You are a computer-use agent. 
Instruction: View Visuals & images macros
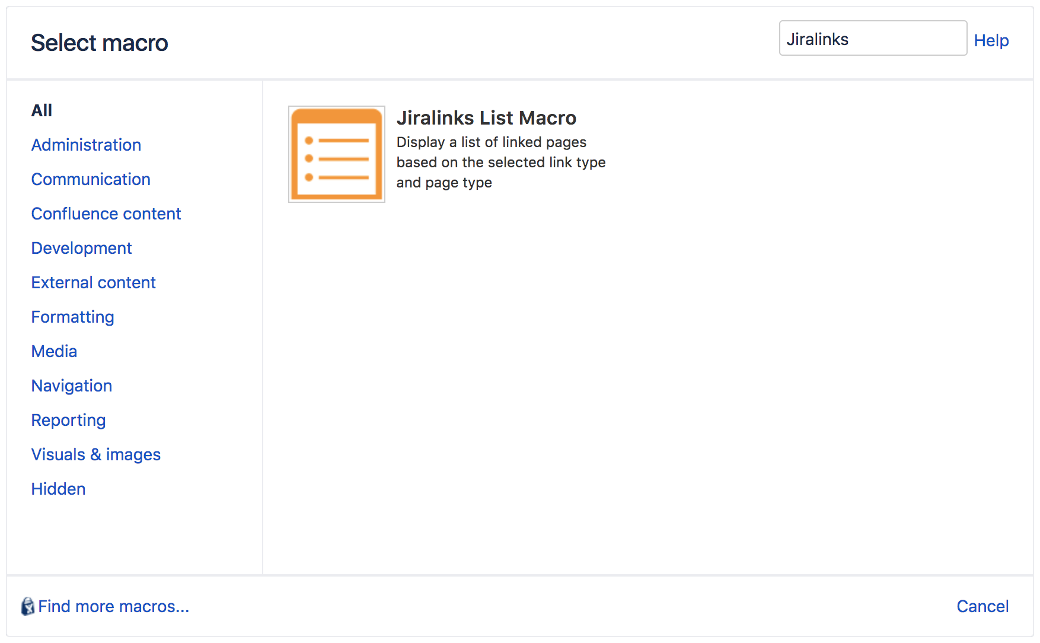tap(95, 454)
